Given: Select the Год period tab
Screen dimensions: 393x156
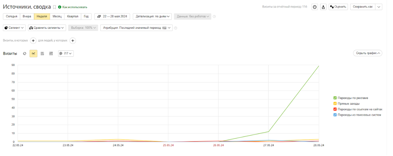Looking at the screenshot, I should coord(86,16).
